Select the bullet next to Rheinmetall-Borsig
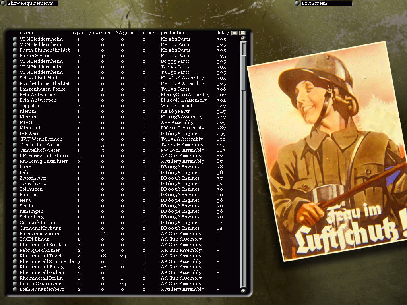The height and width of the screenshot is (305, 407). click(15, 267)
